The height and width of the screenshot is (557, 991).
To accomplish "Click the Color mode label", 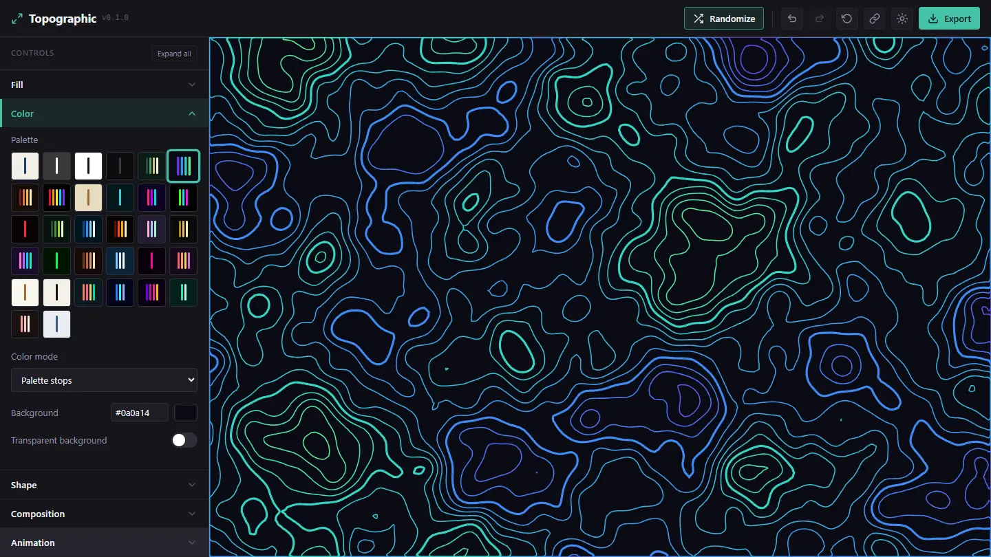I will [x=34, y=356].
